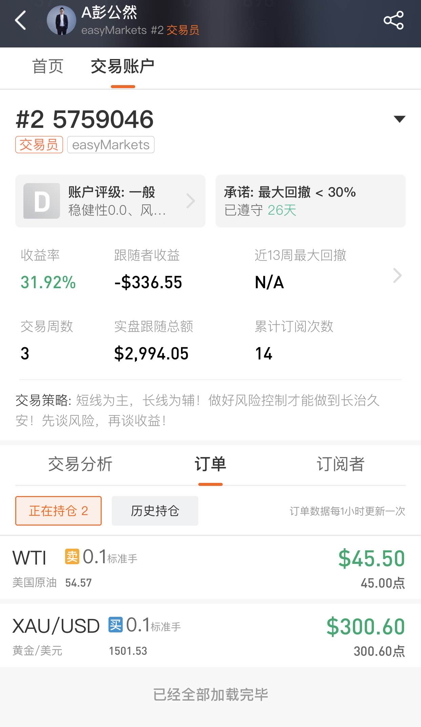
Task: Toggle the 历史持仓 filter
Action: tap(155, 511)
